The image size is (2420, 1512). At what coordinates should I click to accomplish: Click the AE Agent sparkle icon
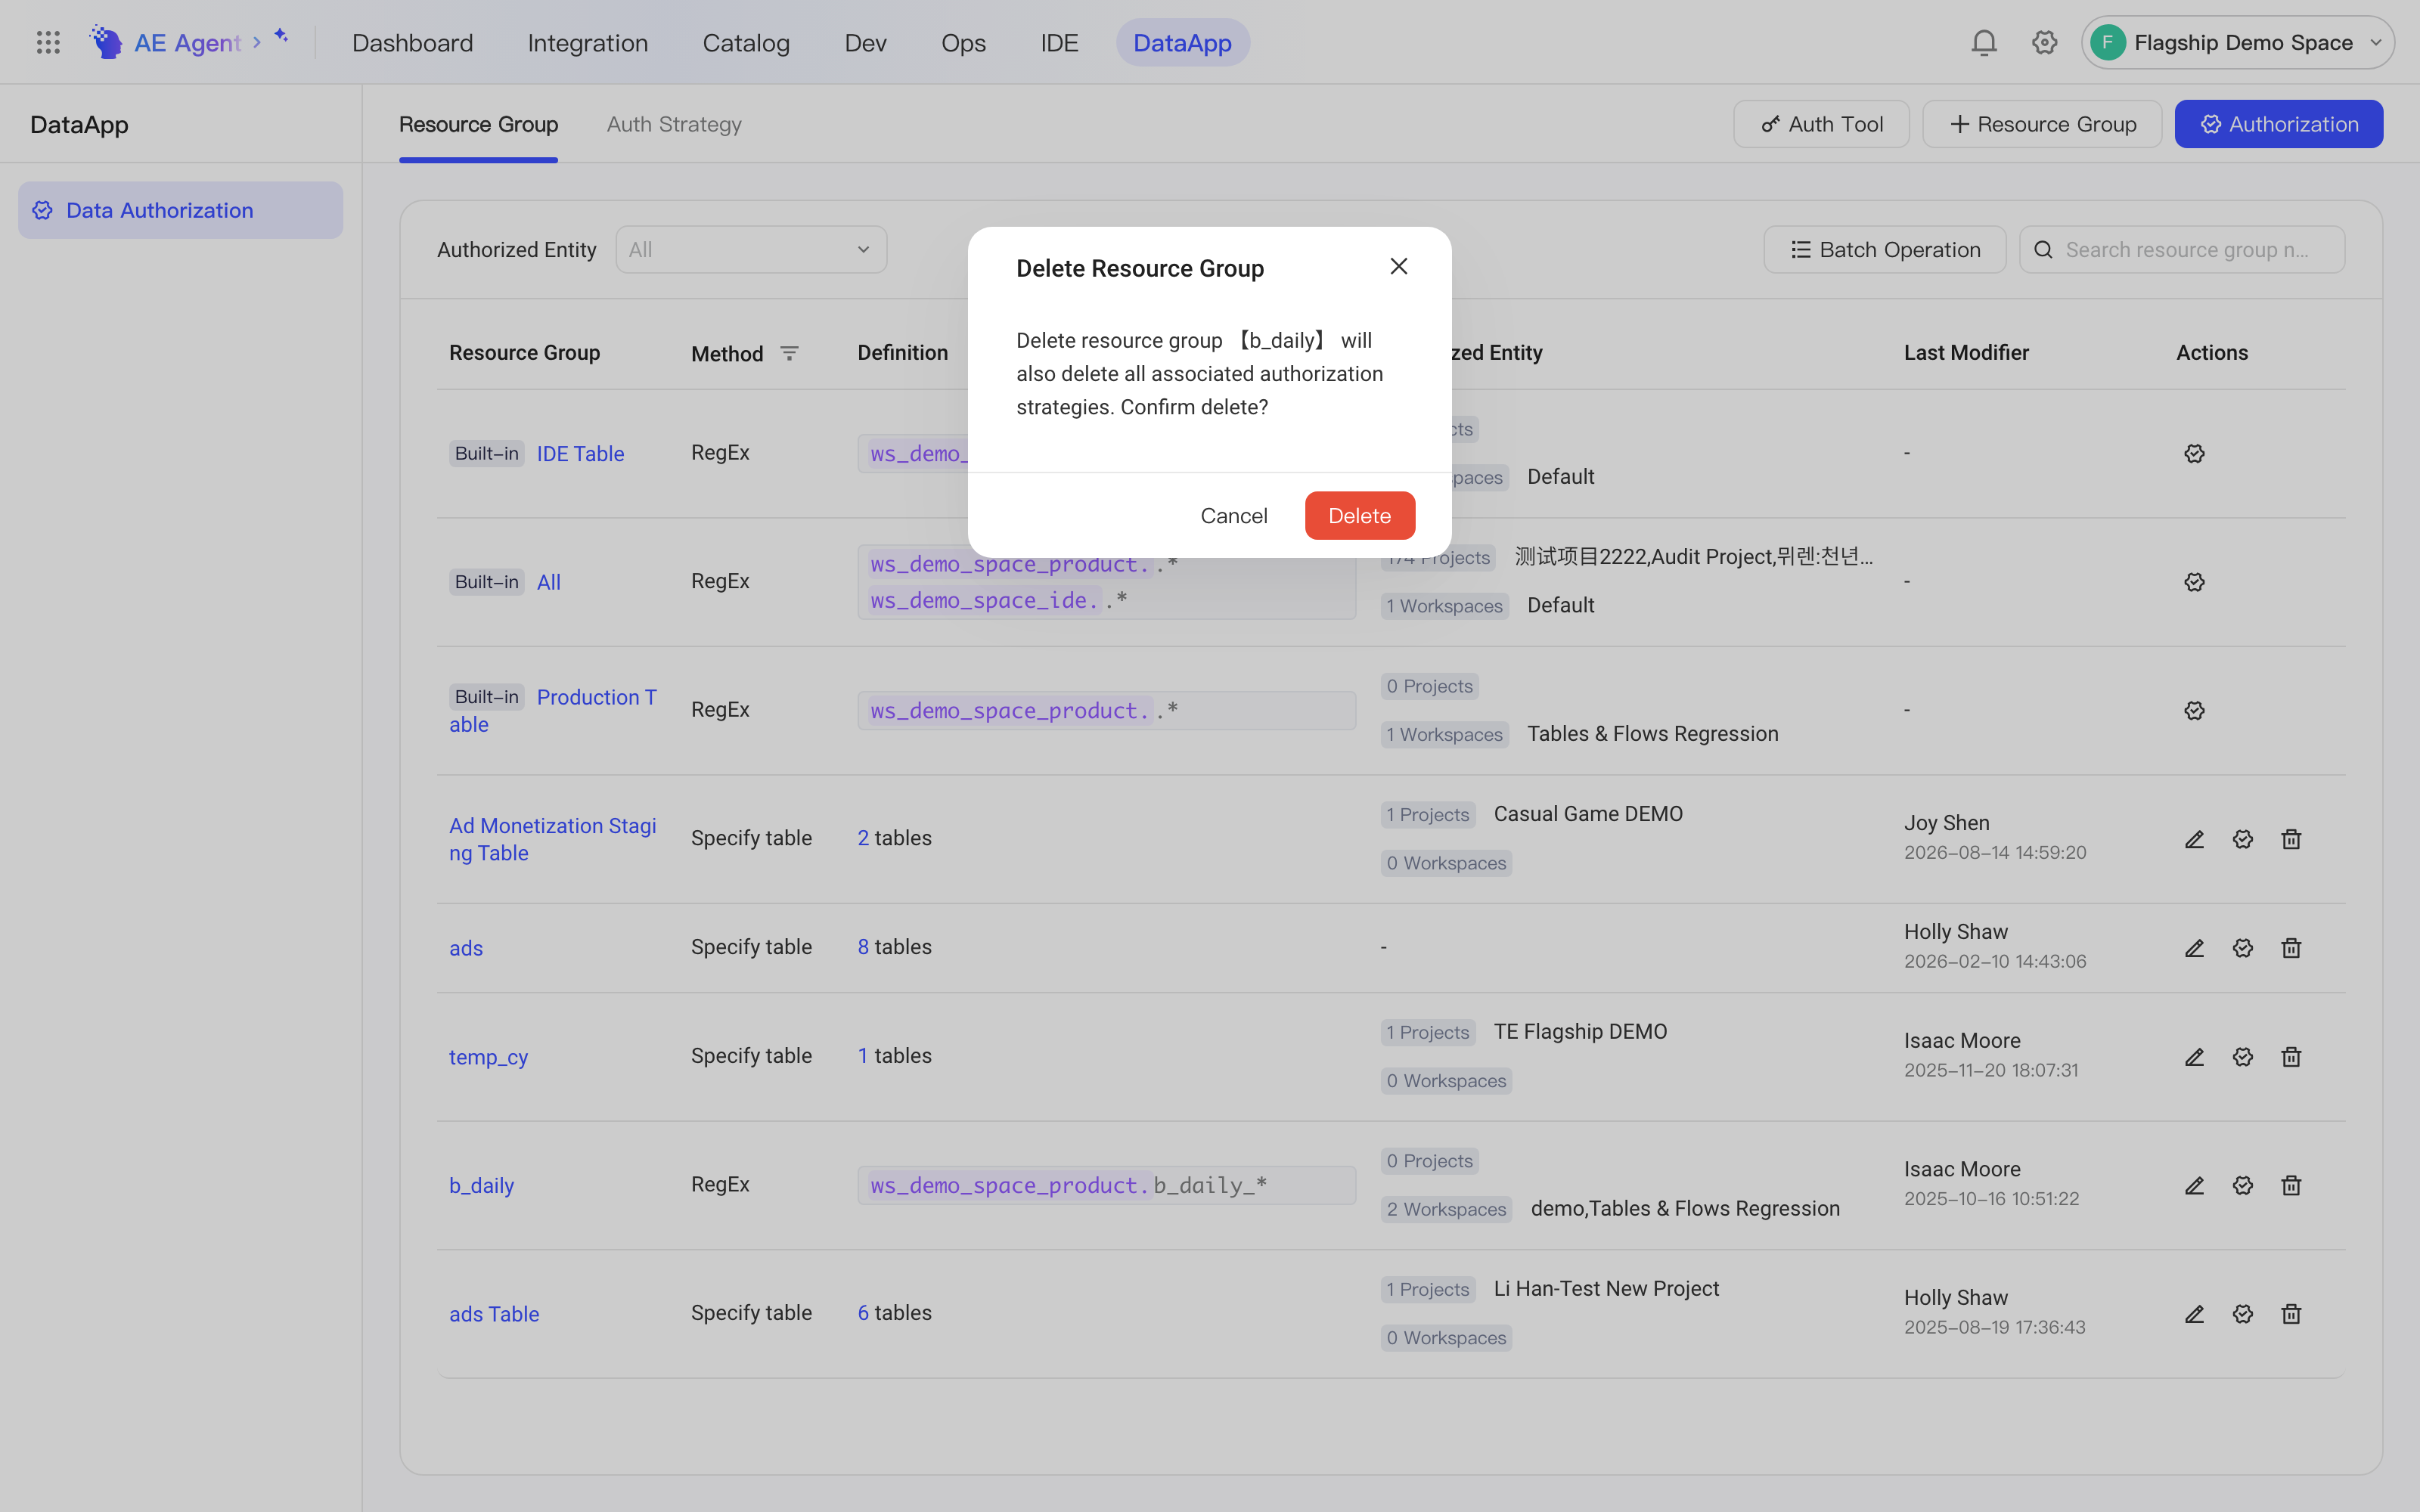click(x=281, y=36)
